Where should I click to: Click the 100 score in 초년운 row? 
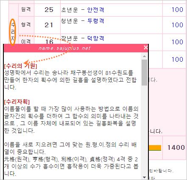point(177,10)
